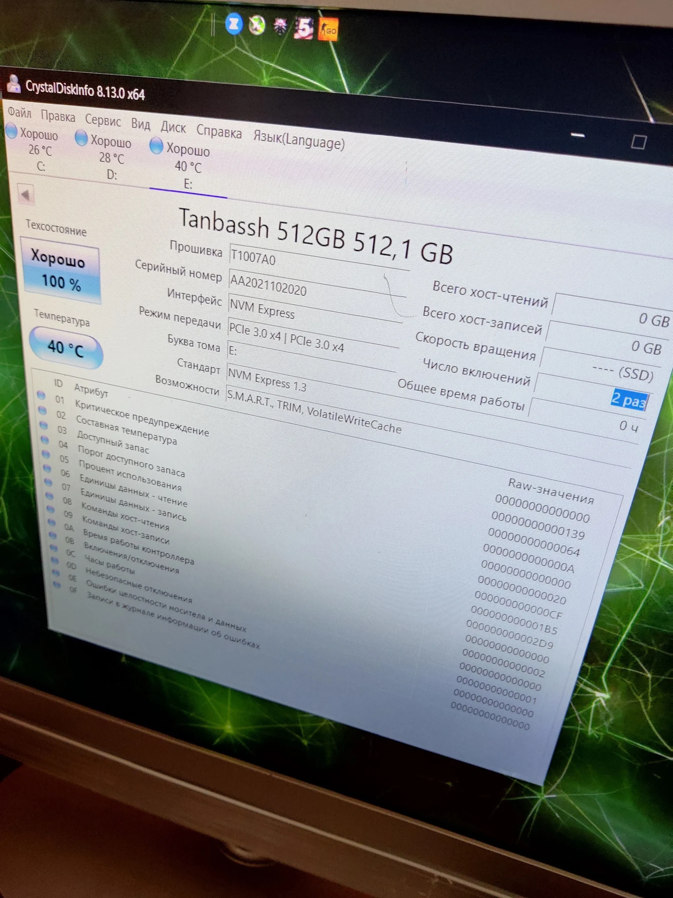
Task: Select the "Доступный запас" attribute row
Action: point(113,442)
